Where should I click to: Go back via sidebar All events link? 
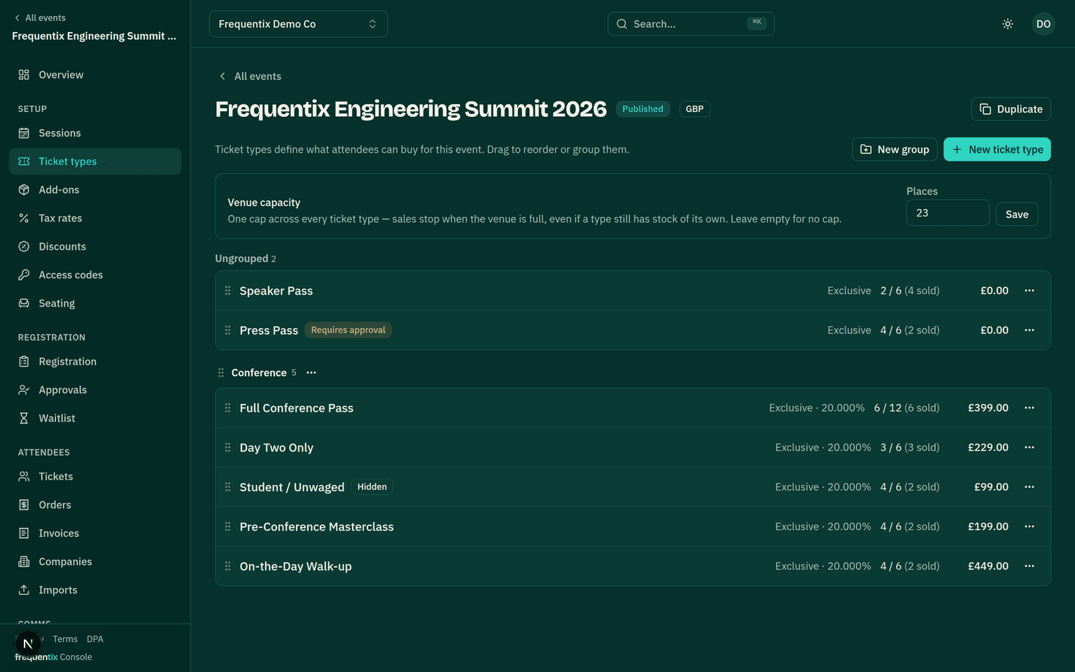coord(40,17)
